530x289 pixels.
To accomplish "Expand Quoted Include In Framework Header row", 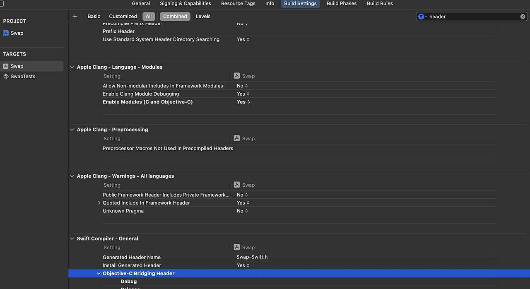I will pyautogui.click(x=99, y=203).
